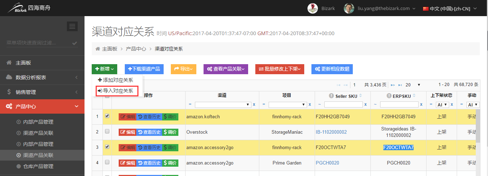The image size is (488, 176).
Task: Click the Seller SKU filter input
Action: pos(343,105)
